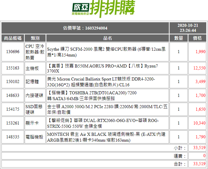Screen dimensions: 208x169
Task: Click the price 1,990
Action: pyautogui.click(x=200, y=52)
